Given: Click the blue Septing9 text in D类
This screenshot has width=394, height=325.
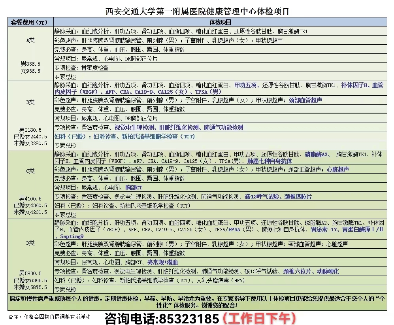Looking at the screenshot, I should (x=72, y=236).
